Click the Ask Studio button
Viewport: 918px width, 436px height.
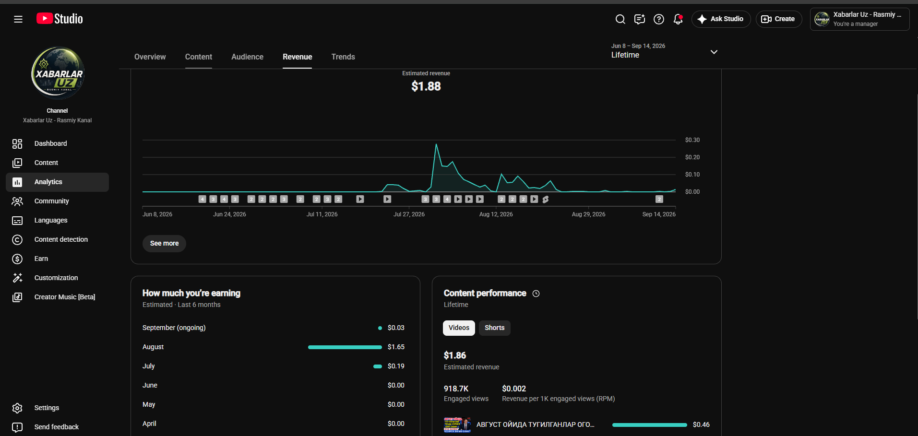point(721,19)
